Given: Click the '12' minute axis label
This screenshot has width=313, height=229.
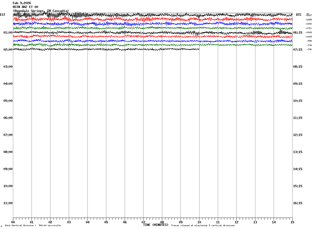Looking at the screenshot, I should [236, 222].
